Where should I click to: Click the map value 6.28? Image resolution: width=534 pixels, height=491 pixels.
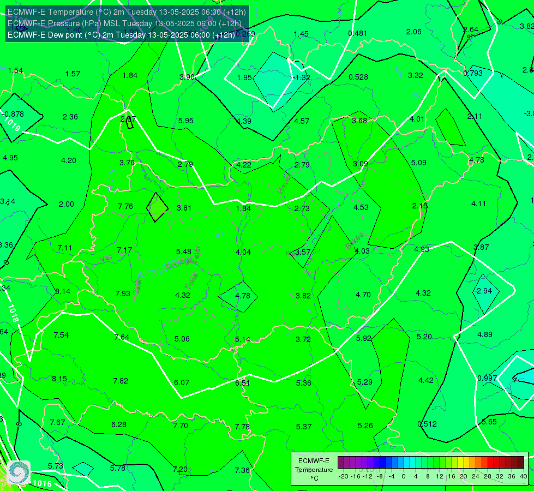pos(119,425)
